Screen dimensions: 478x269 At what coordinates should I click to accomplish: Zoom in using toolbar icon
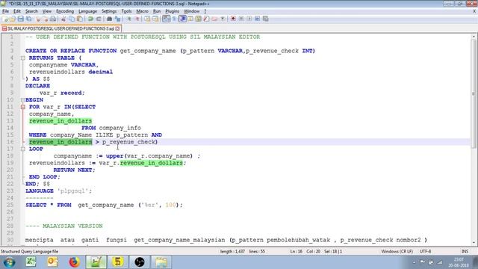129,19
